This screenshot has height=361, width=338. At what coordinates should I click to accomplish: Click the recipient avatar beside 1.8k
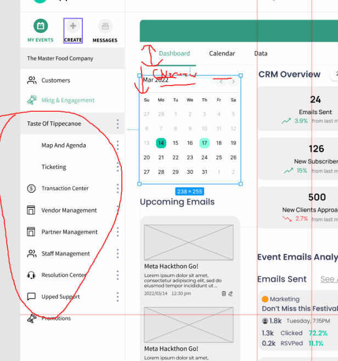click(265, 321)
